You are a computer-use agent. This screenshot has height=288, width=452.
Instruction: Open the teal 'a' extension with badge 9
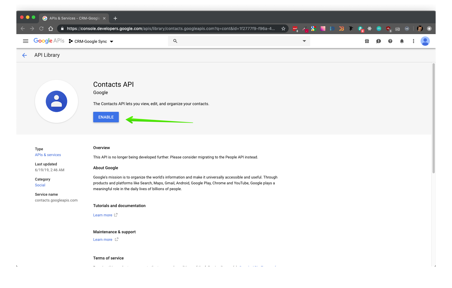(361, 29)
